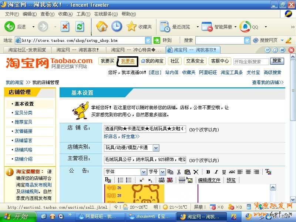Screen dimensions: 296x222
Task: Open the 在线服务(O) menu
Action: point(106,14)
